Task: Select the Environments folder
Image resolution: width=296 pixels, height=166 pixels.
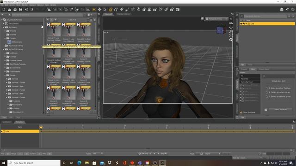Action: tap(13, 68)
